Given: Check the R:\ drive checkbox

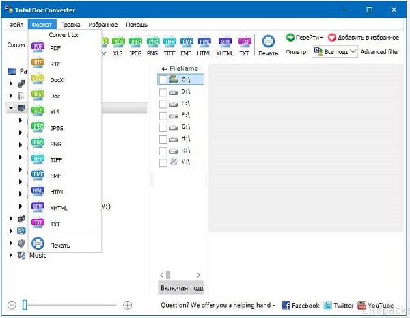Looking at the screenshot, I should point(163,151).
